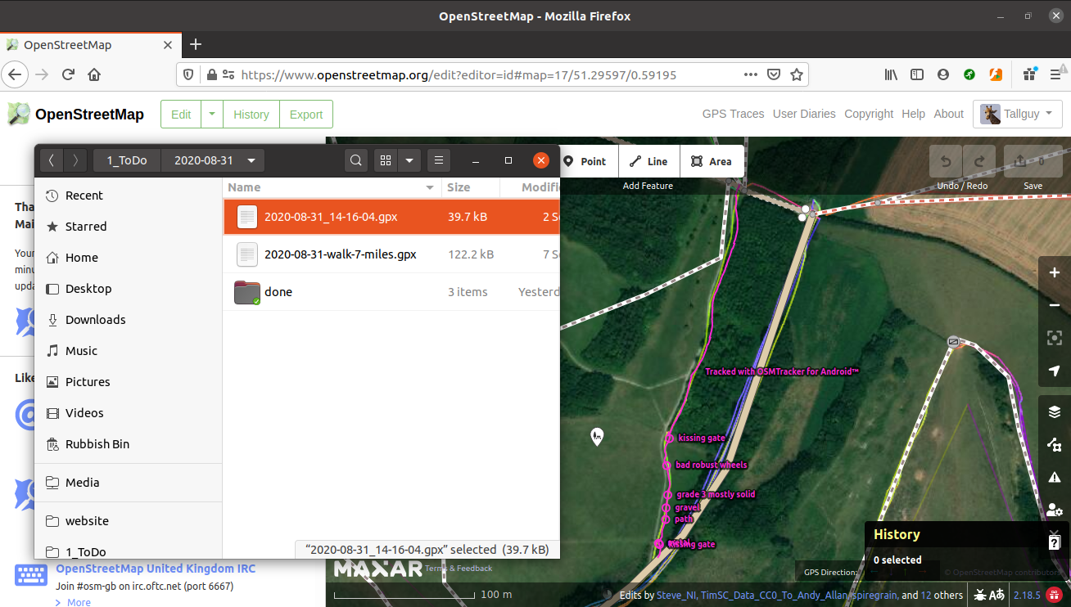Zoom in on the iD map
The width and height of the screenshot is (1071, 607).
tap(1055, 273)
